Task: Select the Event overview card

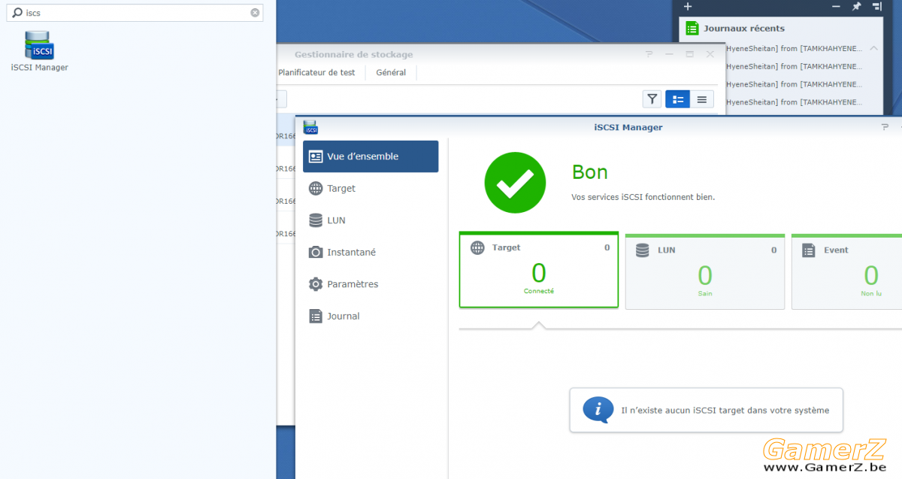Action: pos(846,271)
